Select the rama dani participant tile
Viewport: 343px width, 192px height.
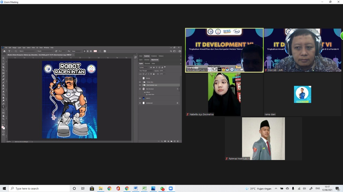(303, 94)
